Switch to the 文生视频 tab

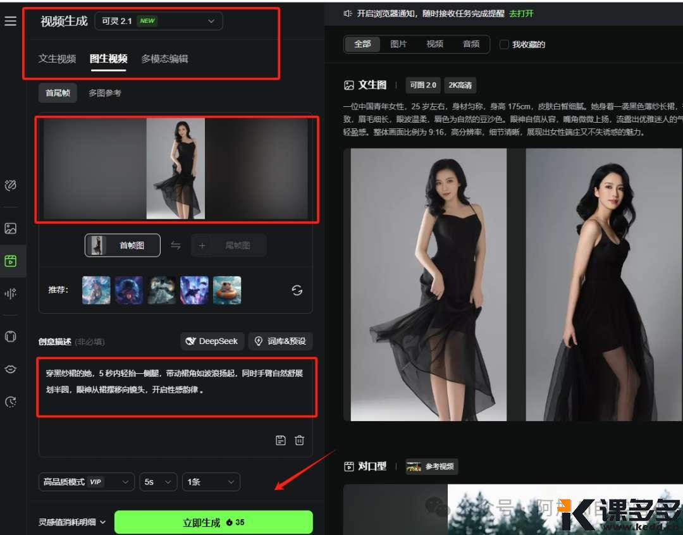tap(57, 59)
